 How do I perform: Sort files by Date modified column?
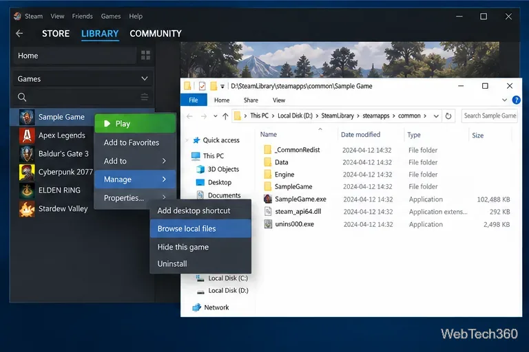(360, 135)
